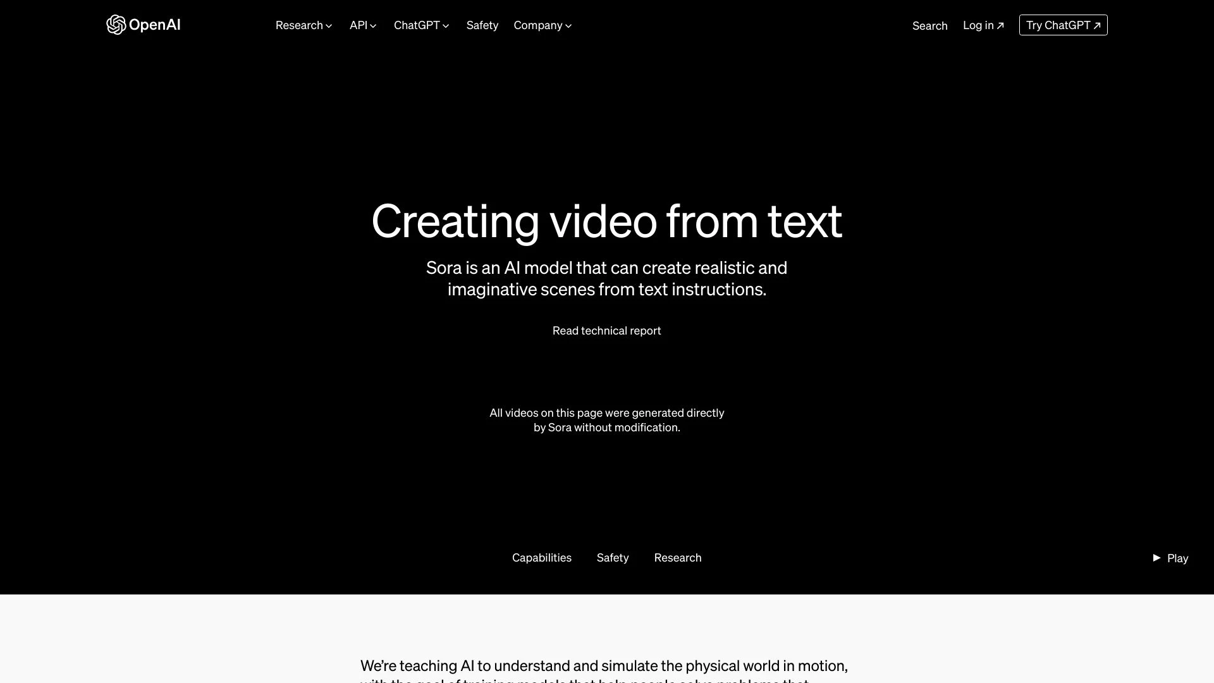Image resolution: width=1214 pixels, height=683 pixels.
Task: Expand the API navigation dropdown
Action: [363, 25]
